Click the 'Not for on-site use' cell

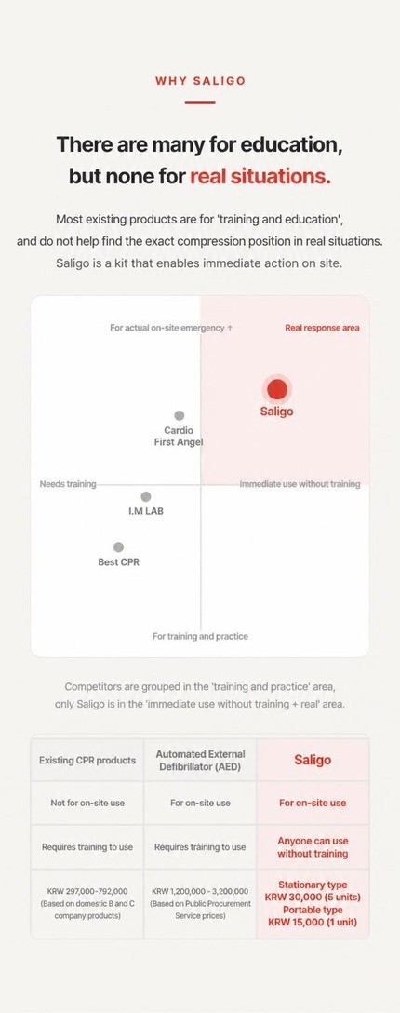coord(87,803)
